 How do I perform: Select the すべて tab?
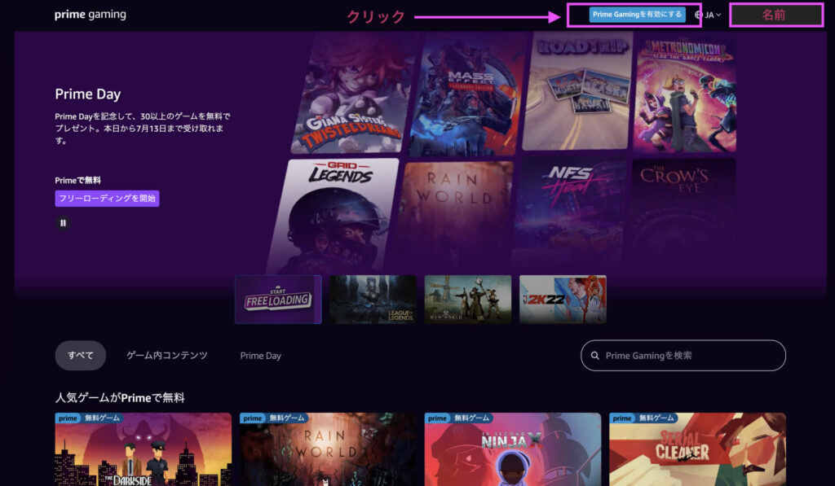81,356
